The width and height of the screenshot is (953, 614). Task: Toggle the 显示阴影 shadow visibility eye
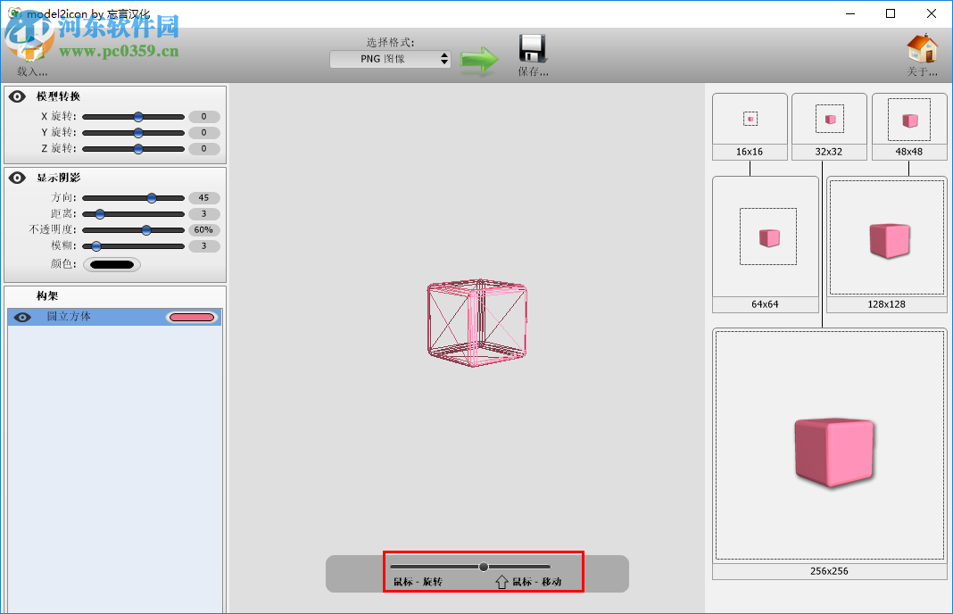(17, 177)
